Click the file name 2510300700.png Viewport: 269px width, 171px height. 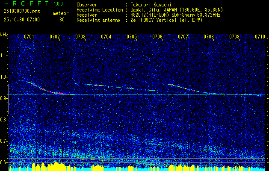[x=22, y=12]
